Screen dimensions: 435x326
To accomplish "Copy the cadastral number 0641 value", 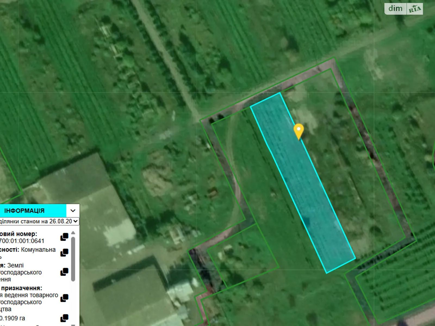I will pyautogui.click(x=64, y=237).
